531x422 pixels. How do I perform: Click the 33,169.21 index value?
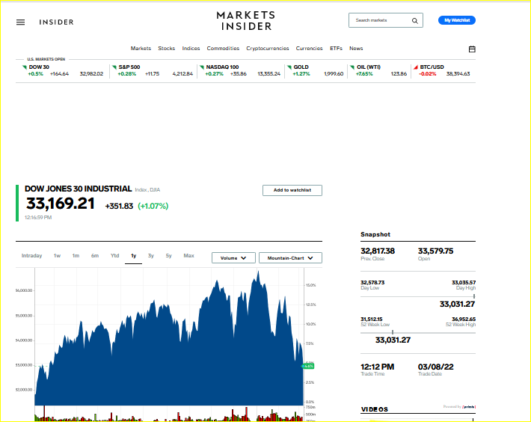(61, 204)
